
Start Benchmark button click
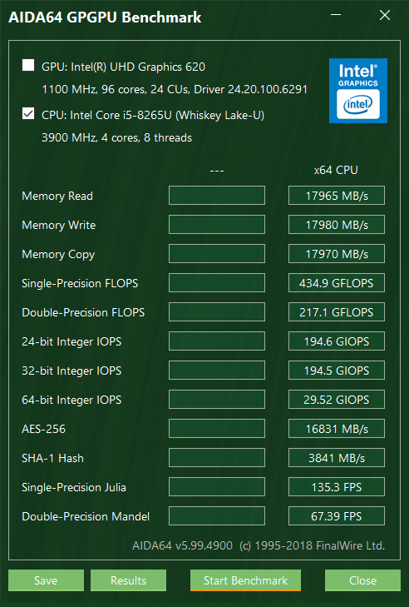(x=245, y=580)
